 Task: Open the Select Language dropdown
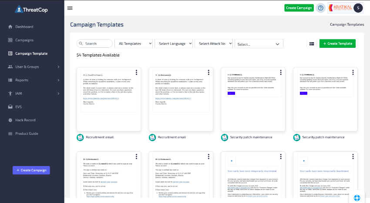175,43
